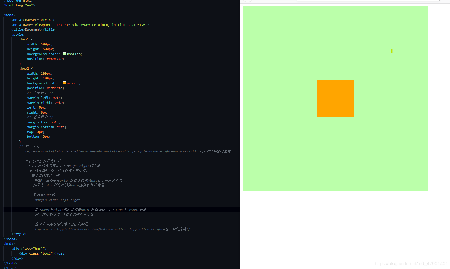Select the meta viewport line

(80, 25)
